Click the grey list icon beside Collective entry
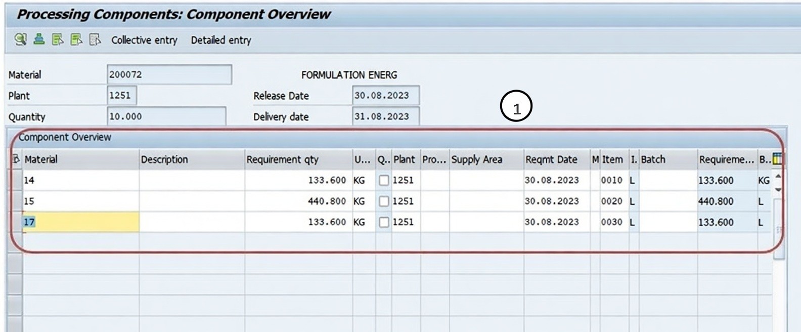Screen dimensions: 801x332 pos(95,39)
